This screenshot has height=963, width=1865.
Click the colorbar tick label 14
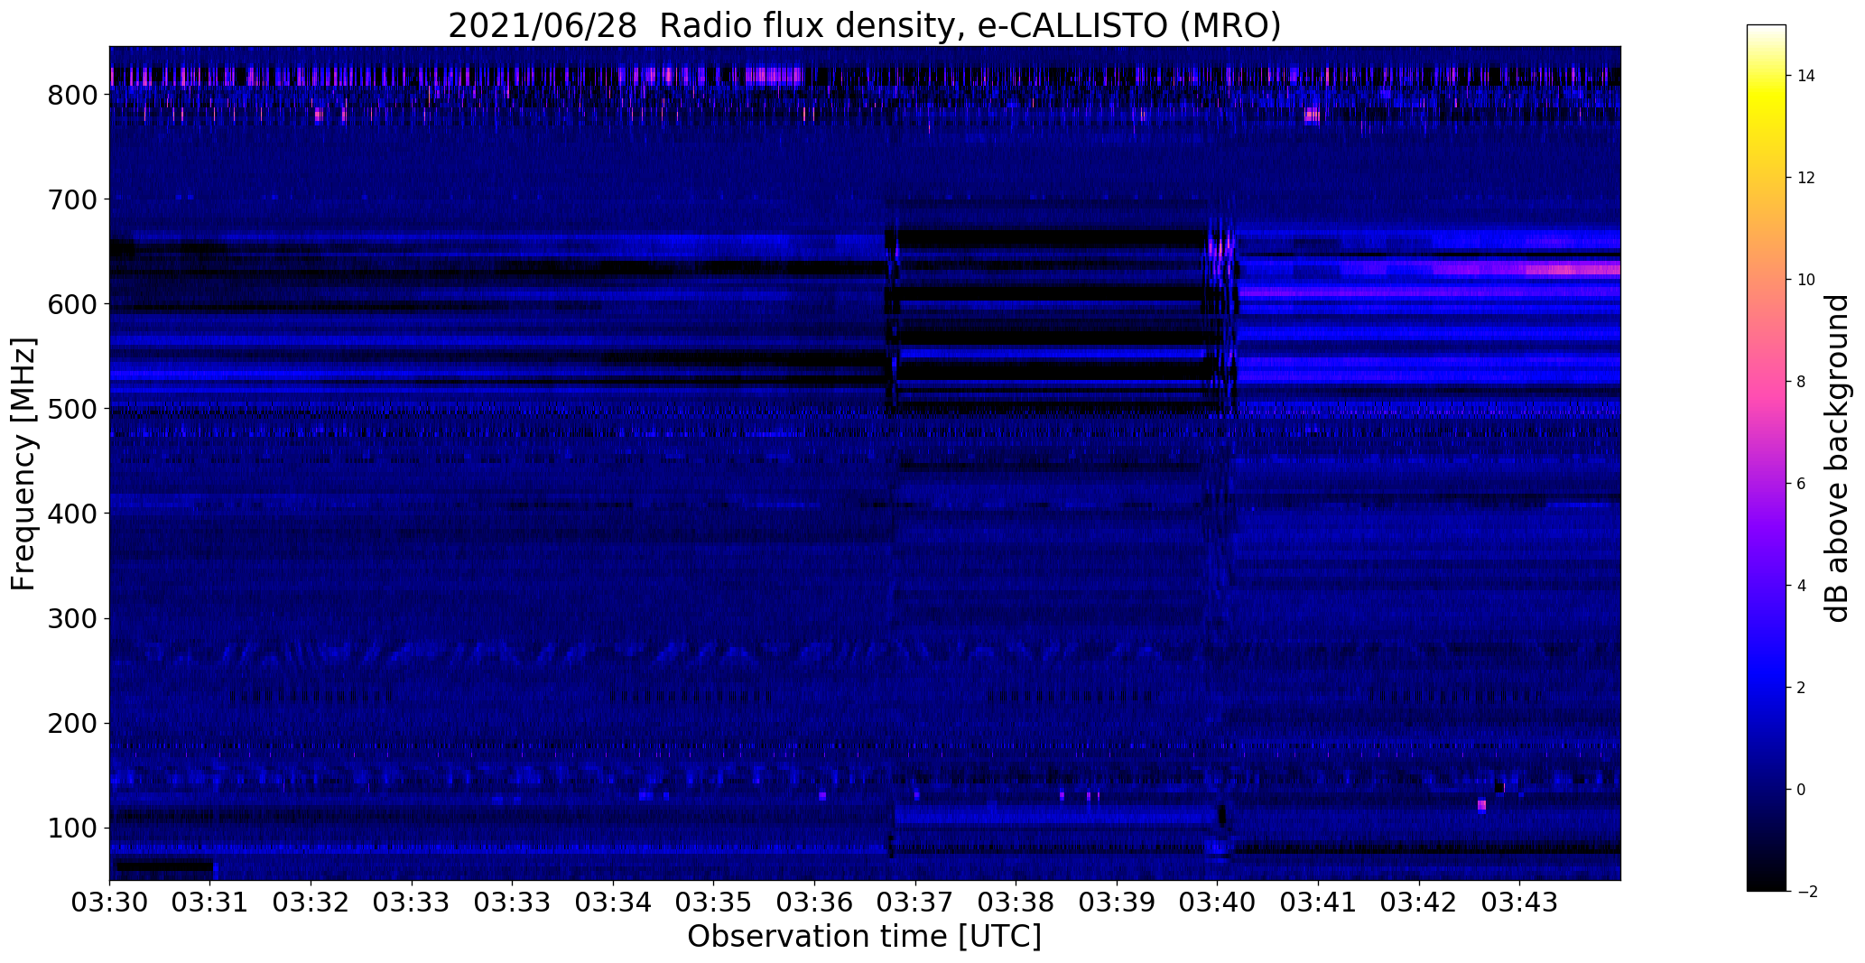(1806, 76)
